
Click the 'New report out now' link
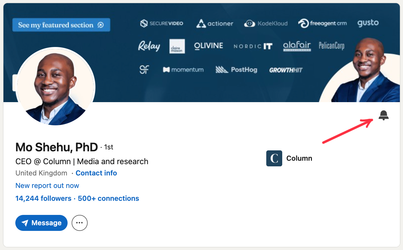point(47,185)
